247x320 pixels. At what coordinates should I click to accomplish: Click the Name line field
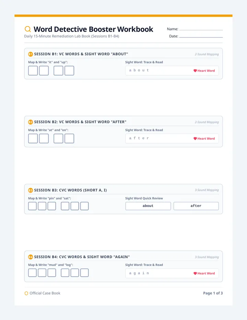(x=201, y=29)
